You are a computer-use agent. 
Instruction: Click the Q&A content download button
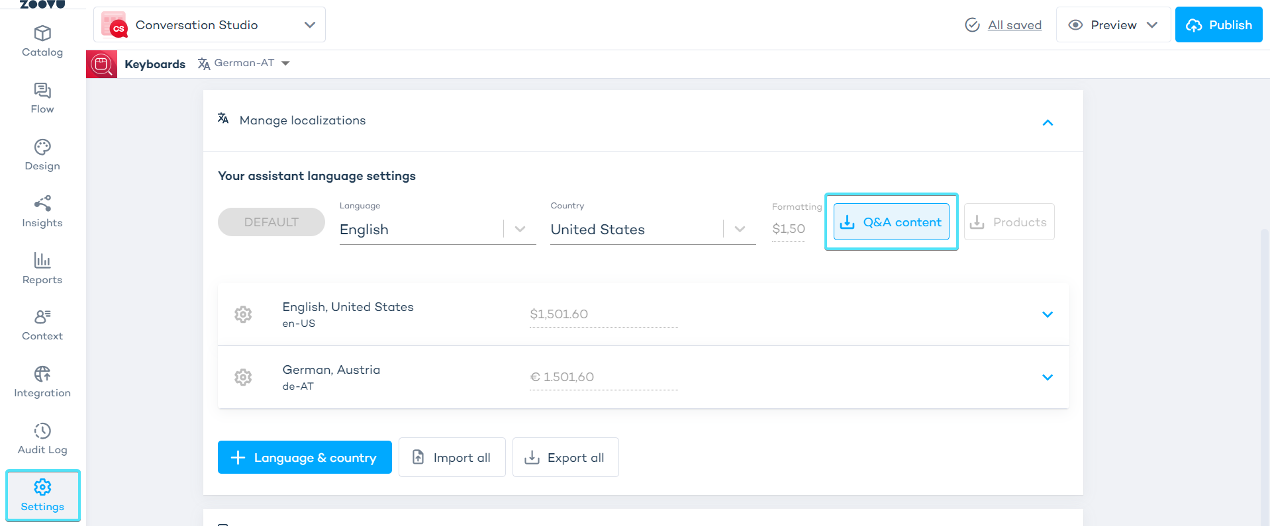tap(891, 222)
